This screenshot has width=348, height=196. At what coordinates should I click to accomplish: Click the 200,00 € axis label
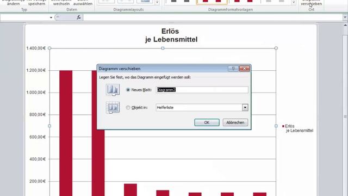click(38, 181)
